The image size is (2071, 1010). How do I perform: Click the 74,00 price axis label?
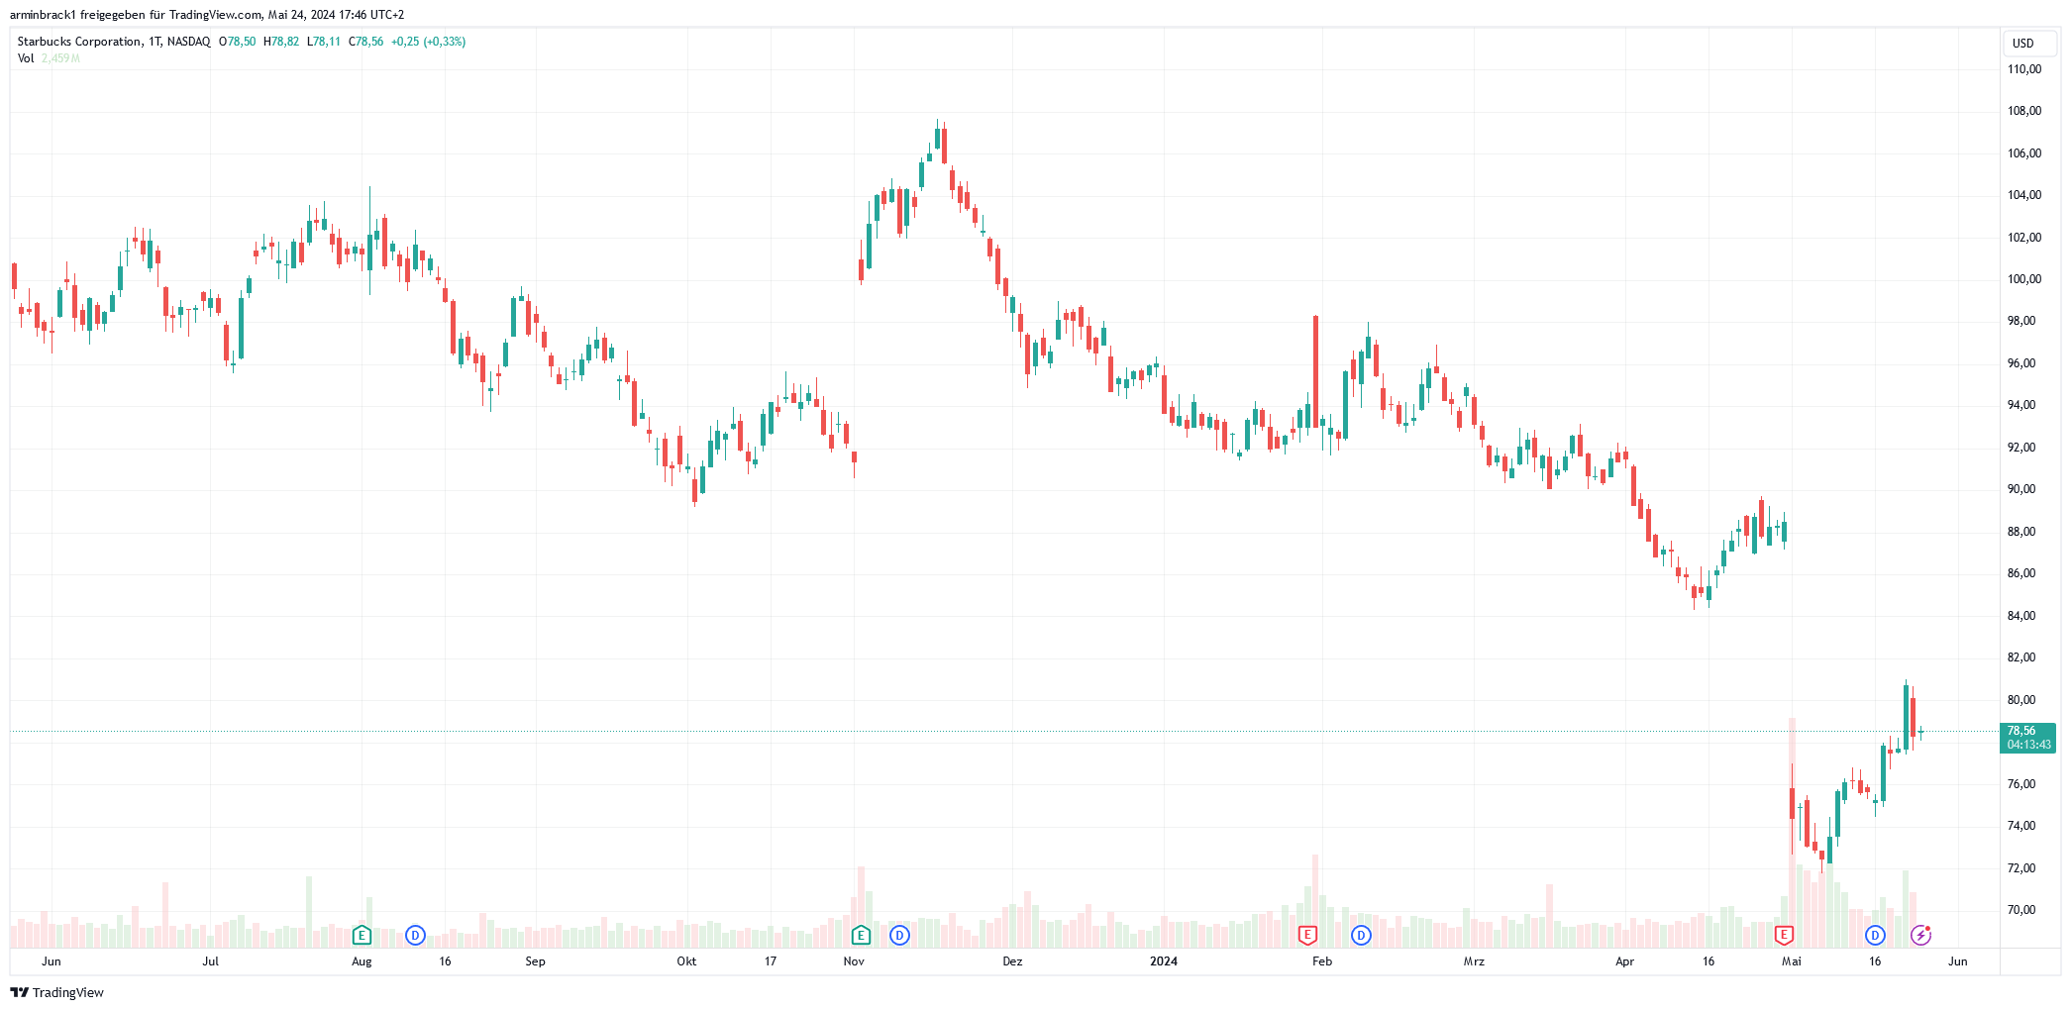tap(2021, 826)
